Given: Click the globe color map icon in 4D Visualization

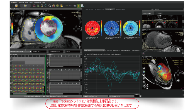Looking at the screenshot, I should [144, 72].
